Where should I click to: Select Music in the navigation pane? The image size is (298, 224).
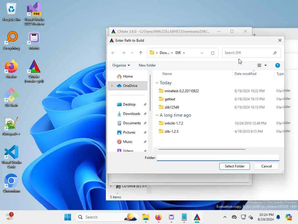tap(127, 142)
